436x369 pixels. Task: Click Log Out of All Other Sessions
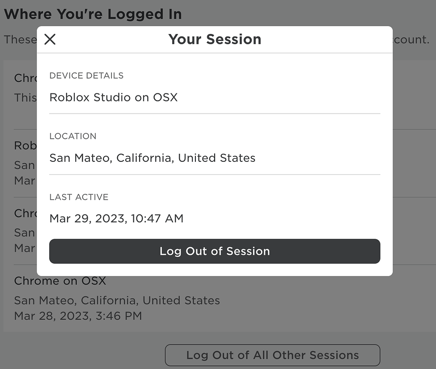point(272,355)
